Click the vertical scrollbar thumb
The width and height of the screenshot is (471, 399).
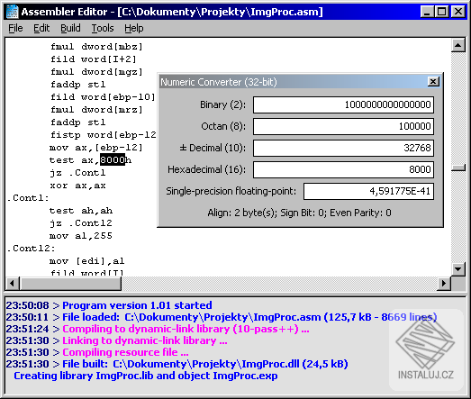pyautogui.click(x=458, y=168)
